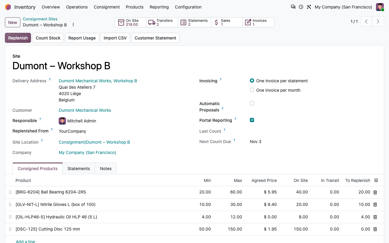
Task: Open column settings adjust icon in the table
Action: click(376, 180)
